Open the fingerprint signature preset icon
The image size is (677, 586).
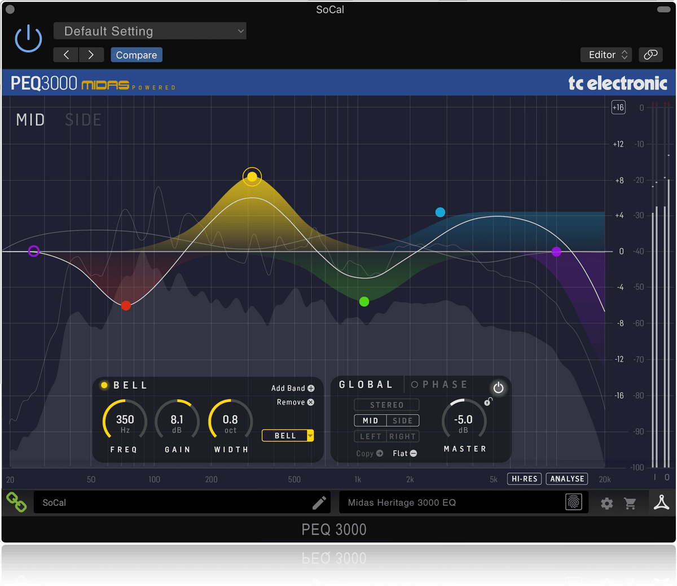click(x=573, y=502)
